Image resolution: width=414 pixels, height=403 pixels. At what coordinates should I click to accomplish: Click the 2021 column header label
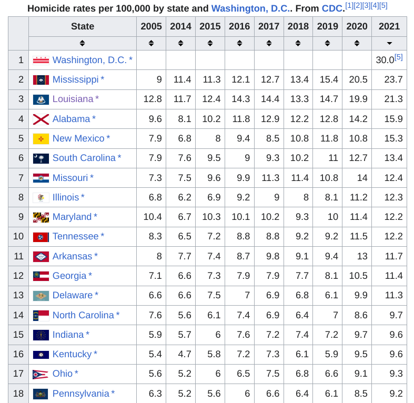(389, 26)
